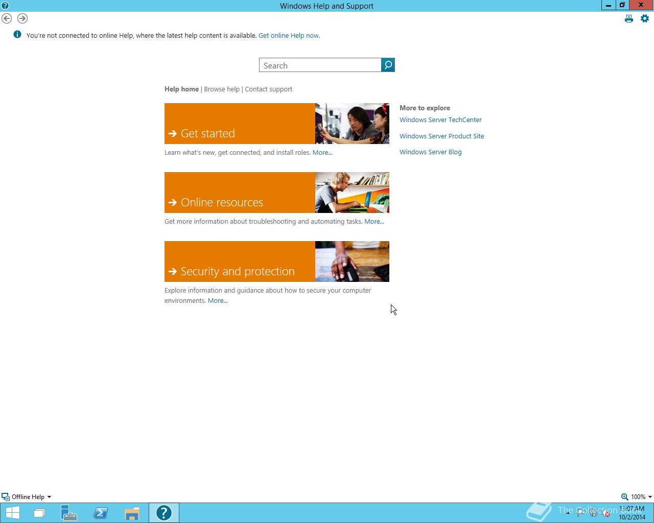The width and height of the screenshot is (654, 523).
Task: Select the Help home tab
Action: [181, 89]
